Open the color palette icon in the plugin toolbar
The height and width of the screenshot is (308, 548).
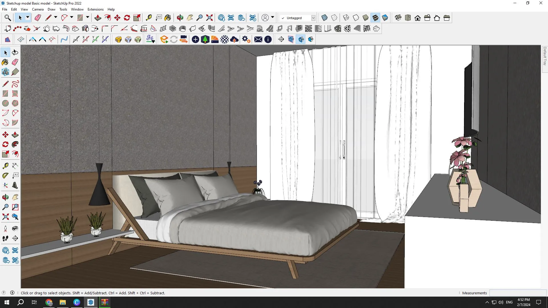[215, 39]
